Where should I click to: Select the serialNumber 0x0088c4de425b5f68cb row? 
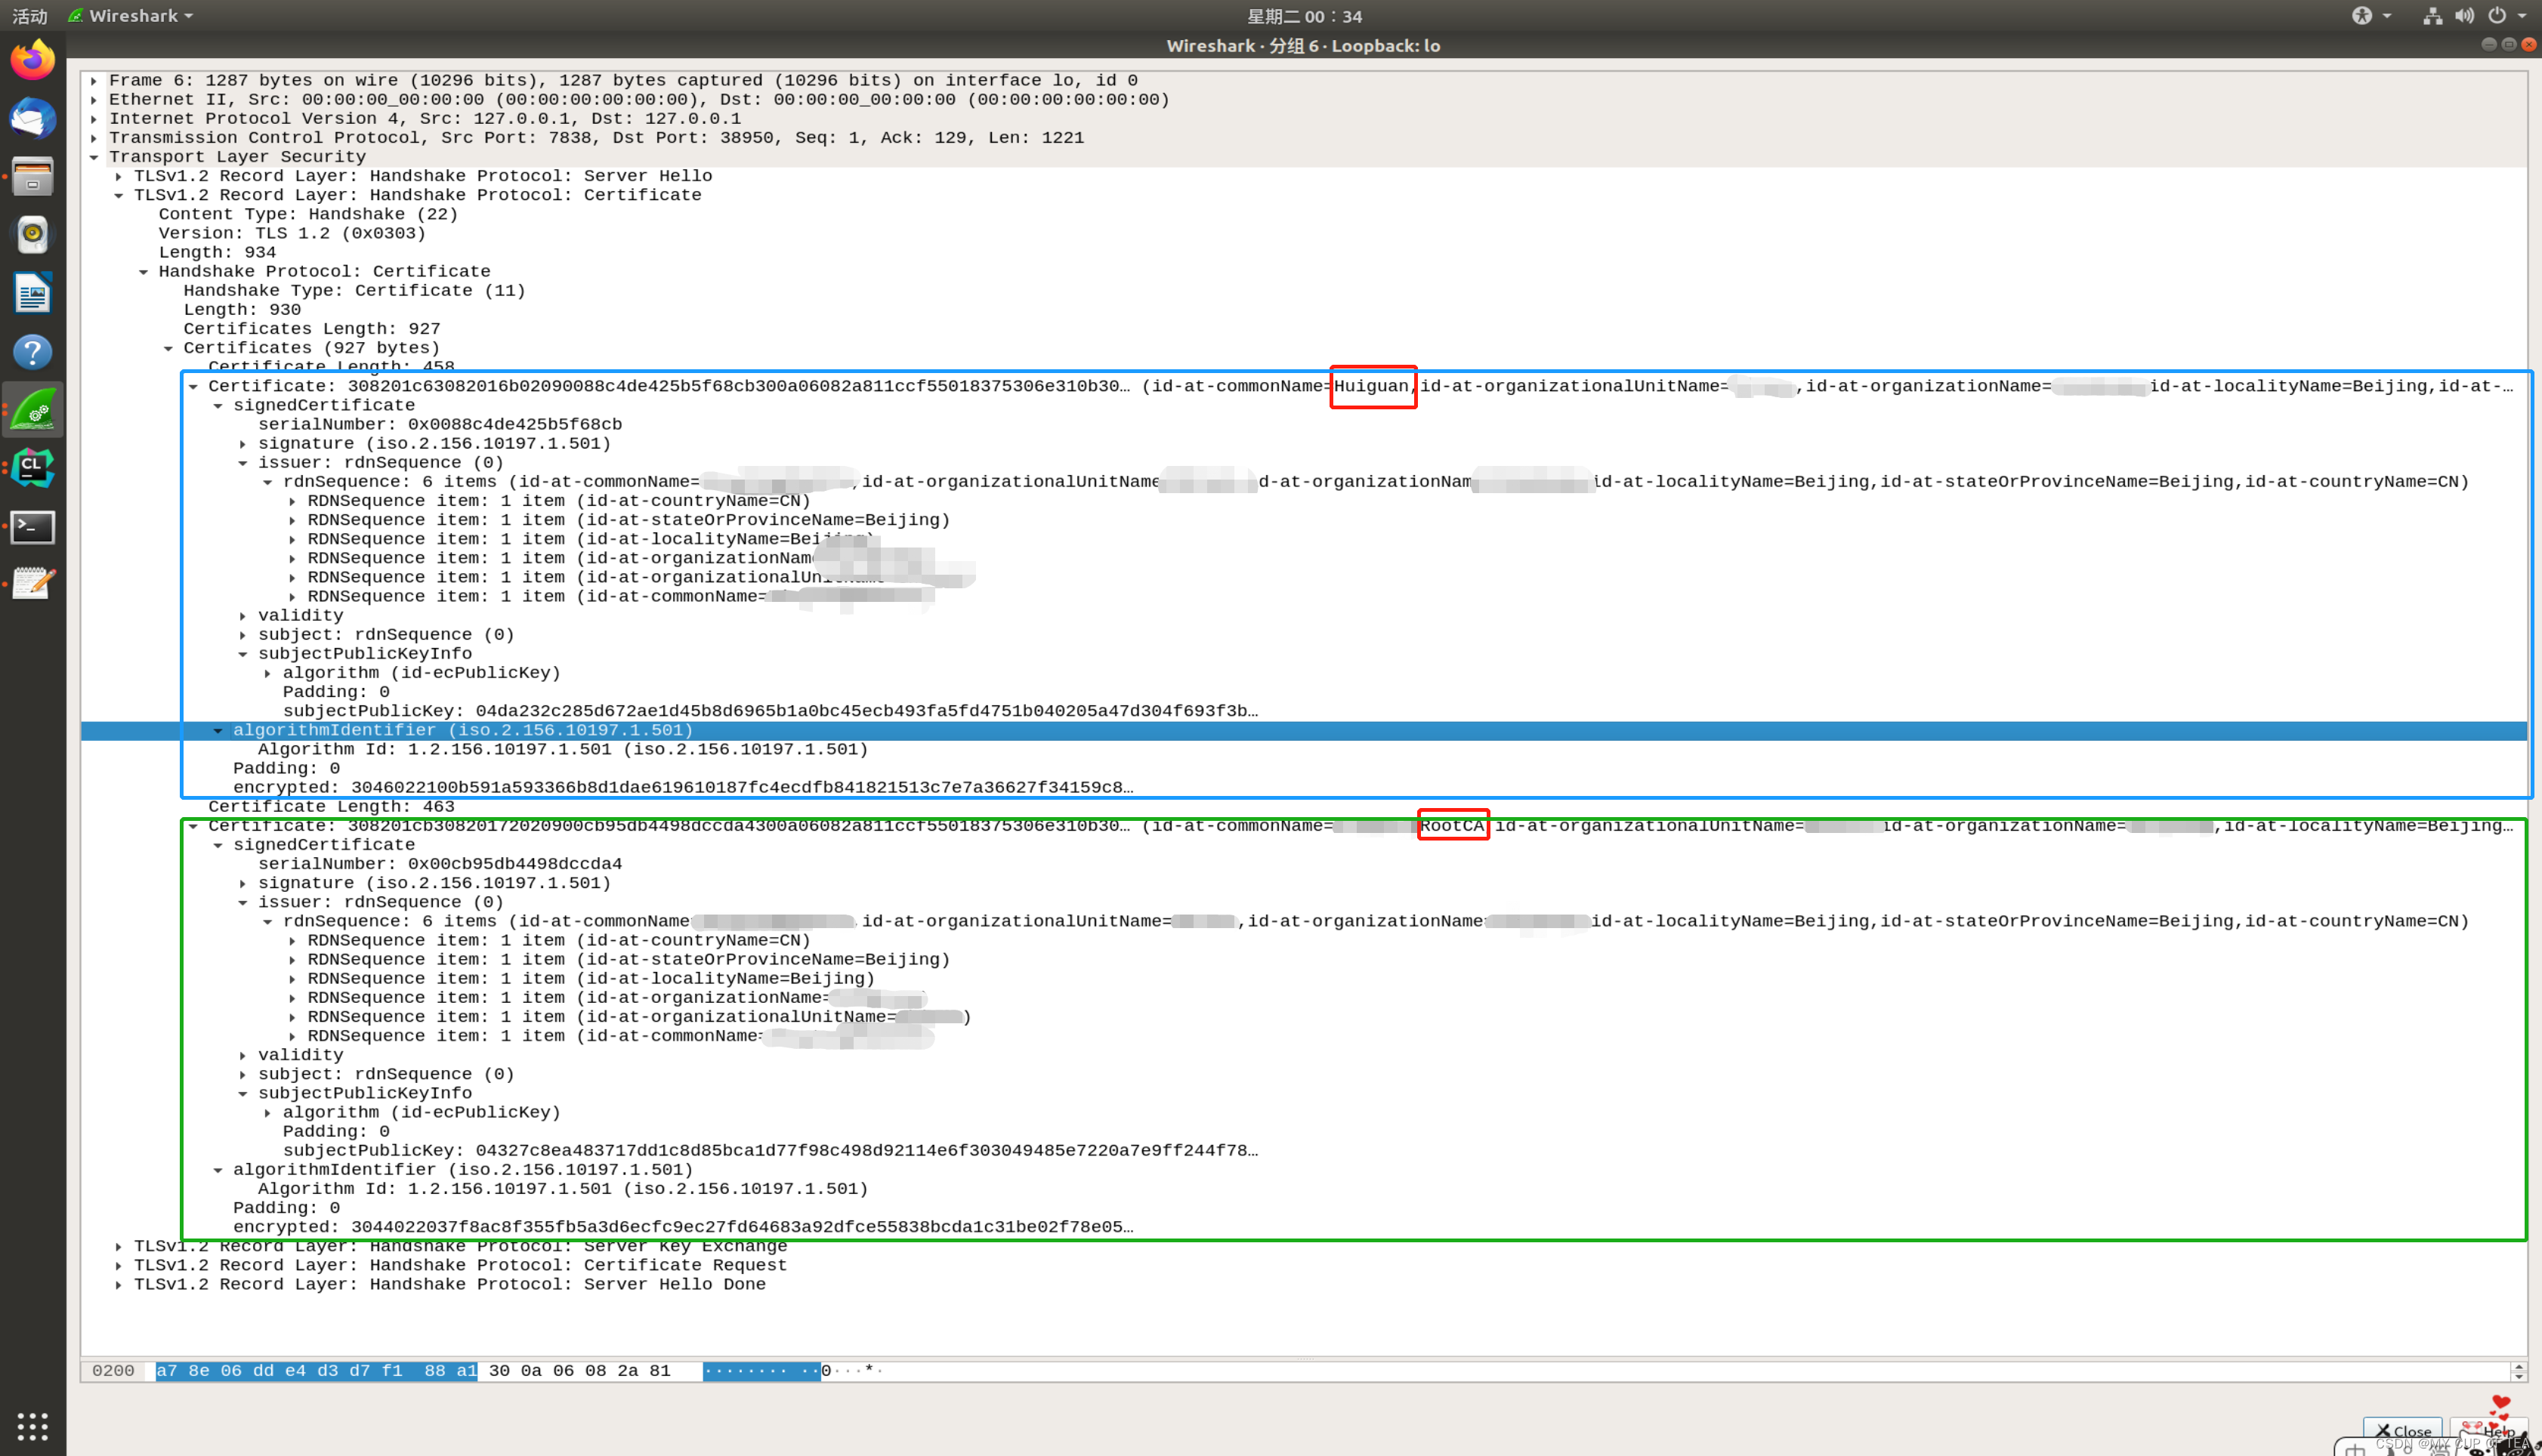(440, 424)
